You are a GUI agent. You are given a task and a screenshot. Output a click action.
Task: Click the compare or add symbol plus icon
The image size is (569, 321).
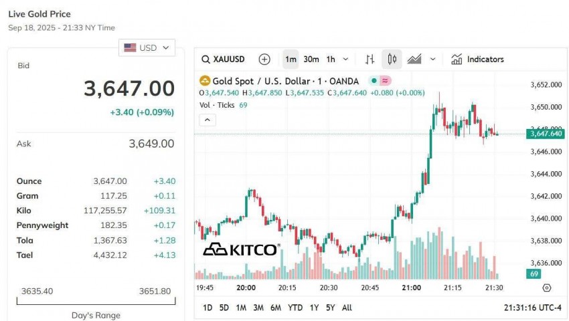[264, 60]
